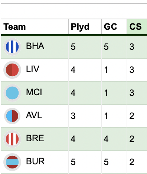Click the AVL two-tone team badge
The image size is (147, 174).
click(x=12, y=116)
